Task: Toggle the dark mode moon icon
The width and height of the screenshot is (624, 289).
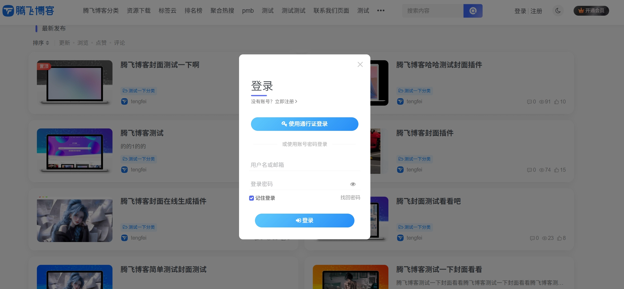Action: coord(558,11)
